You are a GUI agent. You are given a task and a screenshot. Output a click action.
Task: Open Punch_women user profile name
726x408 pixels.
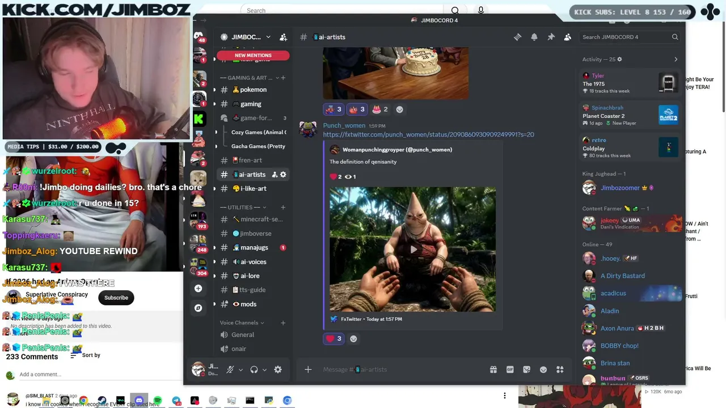click(344, 125)
